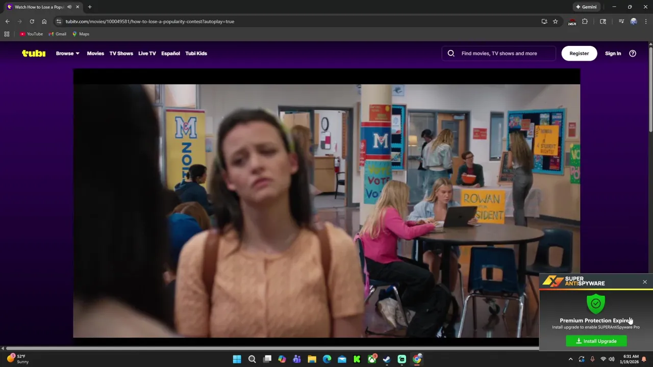Screen dimensions: 653x367
Task: Go back in the browser
Action: click(7, 21)
